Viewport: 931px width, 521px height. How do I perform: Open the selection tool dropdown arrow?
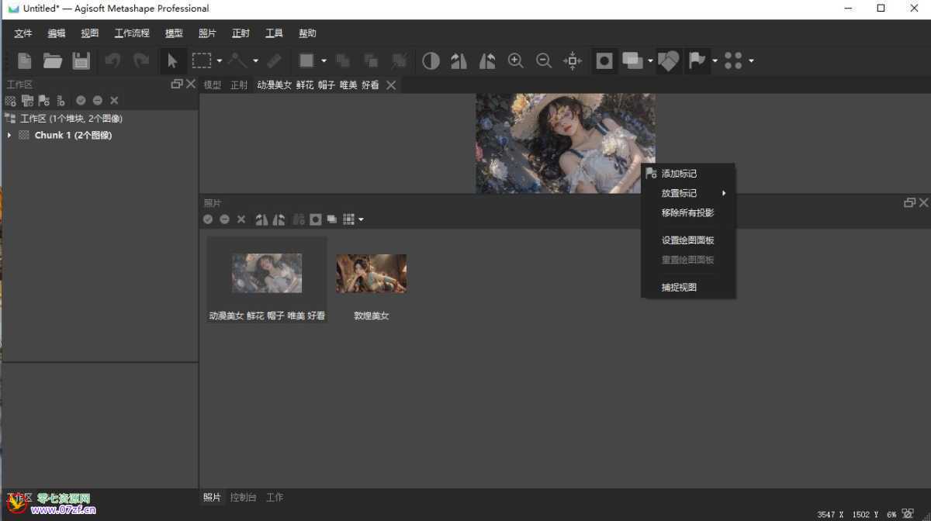(218, 60)
